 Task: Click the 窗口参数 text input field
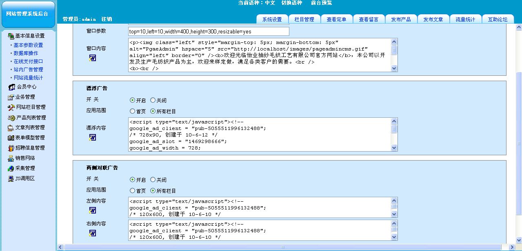coord(209,31)
